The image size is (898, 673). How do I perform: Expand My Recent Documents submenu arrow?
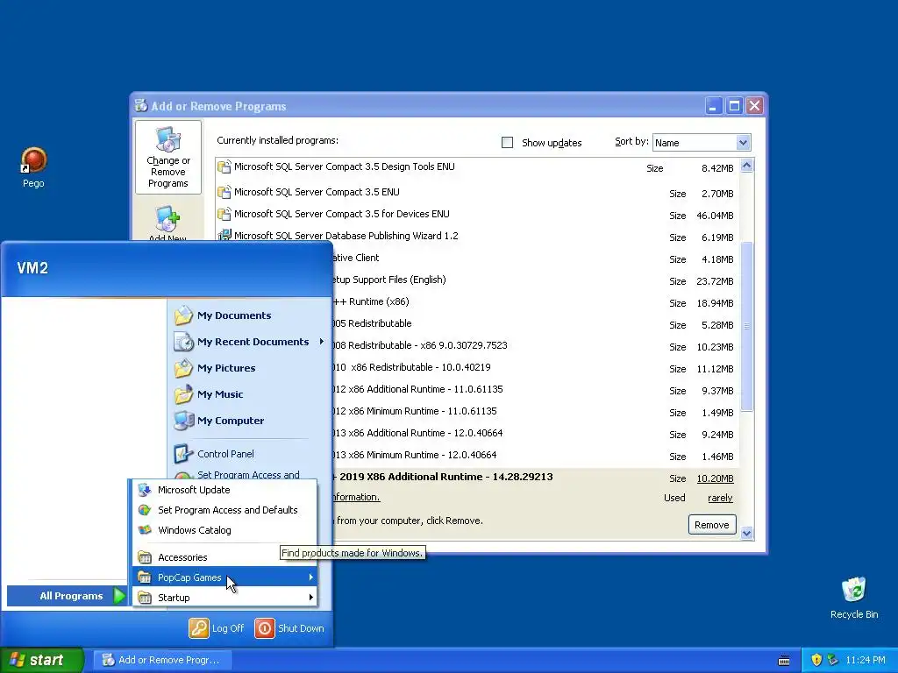click(x=321, y=342)
